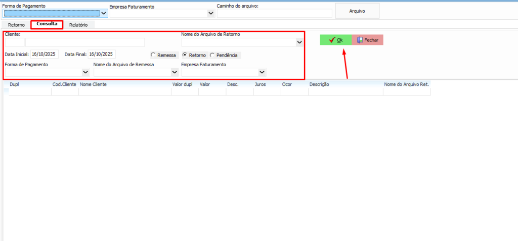Image resolution: width=518 pixels, height=241 pixels.
Task: Open the filter panel Empresa Faturamento dropdown
Action: click(x=262, y=72)
